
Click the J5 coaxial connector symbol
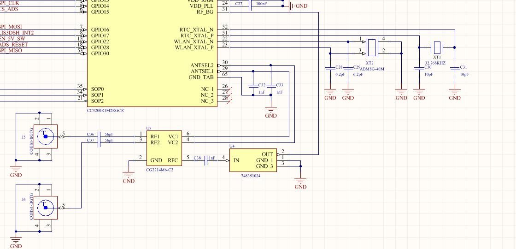coord(46,136)
